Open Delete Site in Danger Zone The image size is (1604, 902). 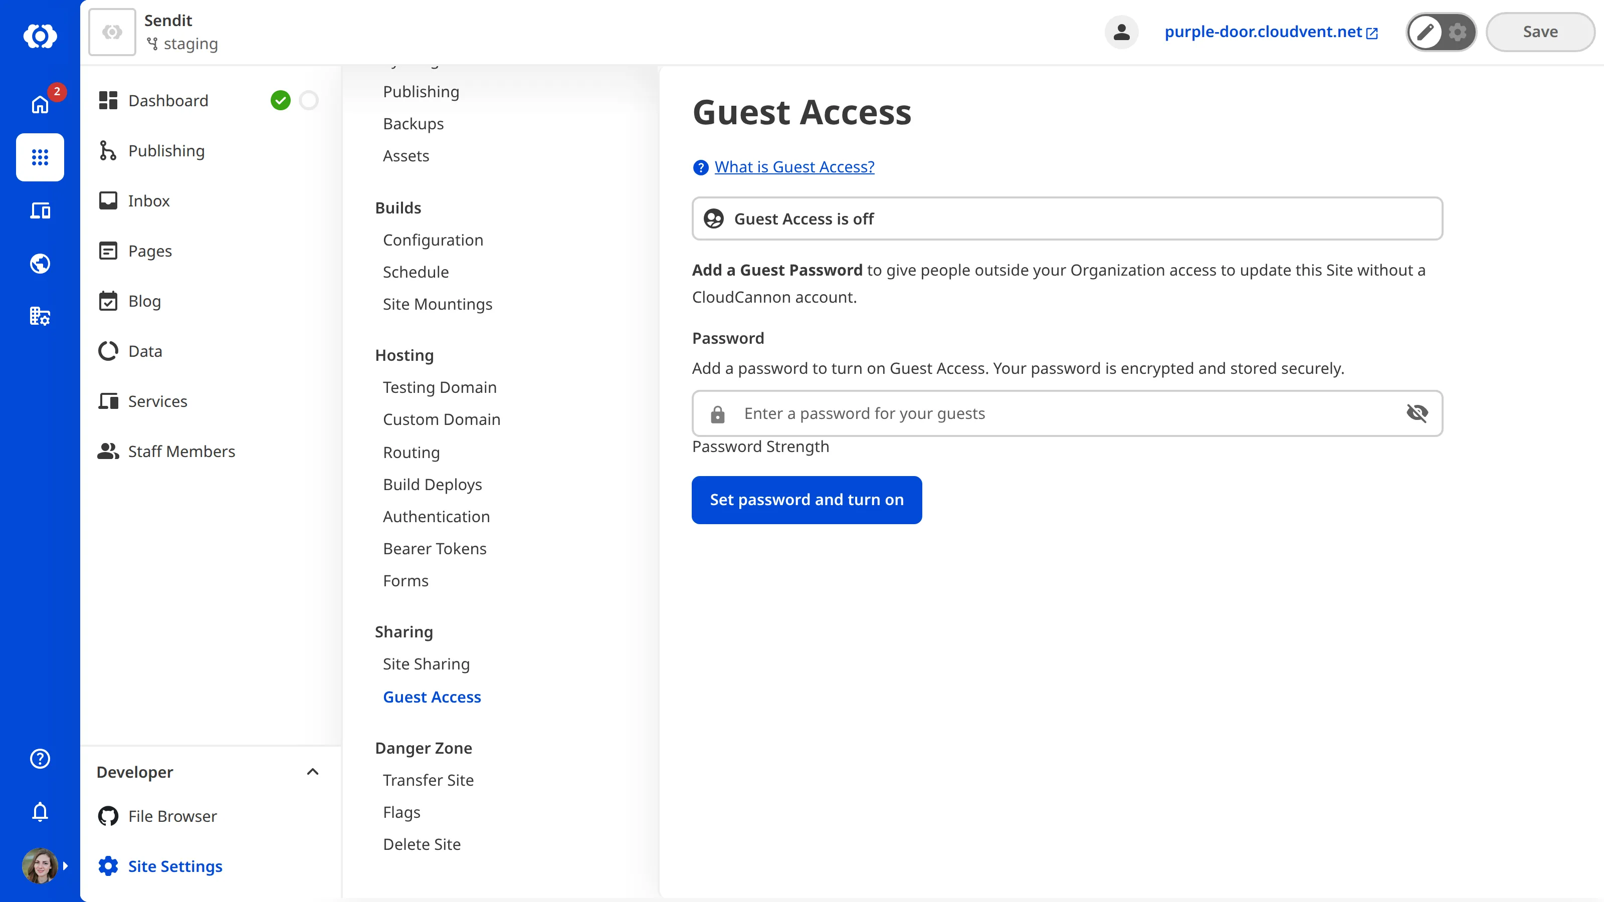click(x=422, y=845)
